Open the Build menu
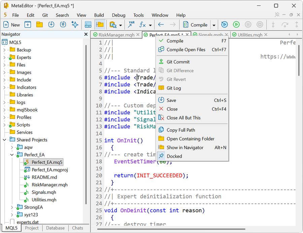Image resolution: width=303 pixels, height=233 pixels. point(99,15)
